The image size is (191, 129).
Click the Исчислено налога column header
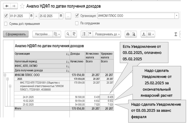(x=93, y=55)
